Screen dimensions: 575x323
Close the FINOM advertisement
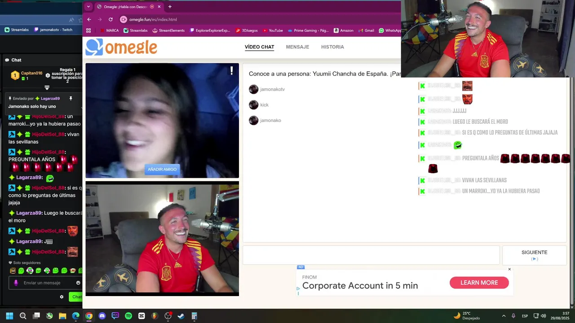[x=509, y=269]
